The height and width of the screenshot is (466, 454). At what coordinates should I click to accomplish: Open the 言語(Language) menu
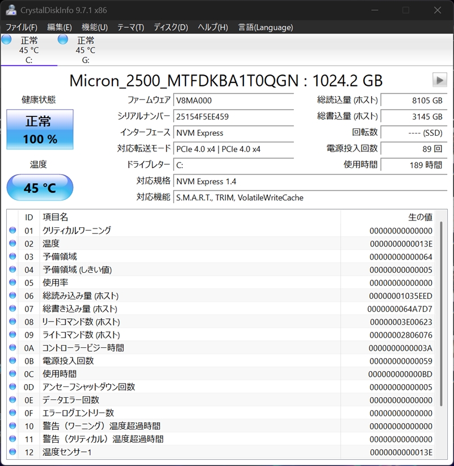click(x=266, y=27)
